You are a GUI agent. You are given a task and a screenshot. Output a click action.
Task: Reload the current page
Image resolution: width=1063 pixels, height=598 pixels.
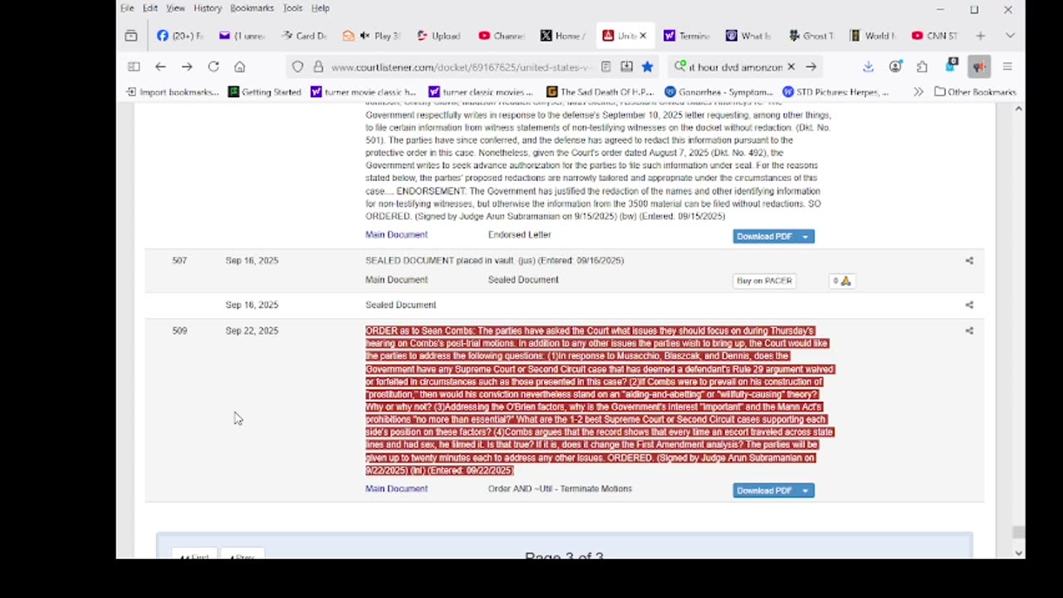[213, 66]
